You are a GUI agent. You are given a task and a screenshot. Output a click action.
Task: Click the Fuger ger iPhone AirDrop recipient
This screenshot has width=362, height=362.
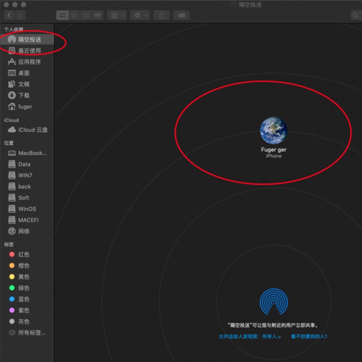click(274, 138)
